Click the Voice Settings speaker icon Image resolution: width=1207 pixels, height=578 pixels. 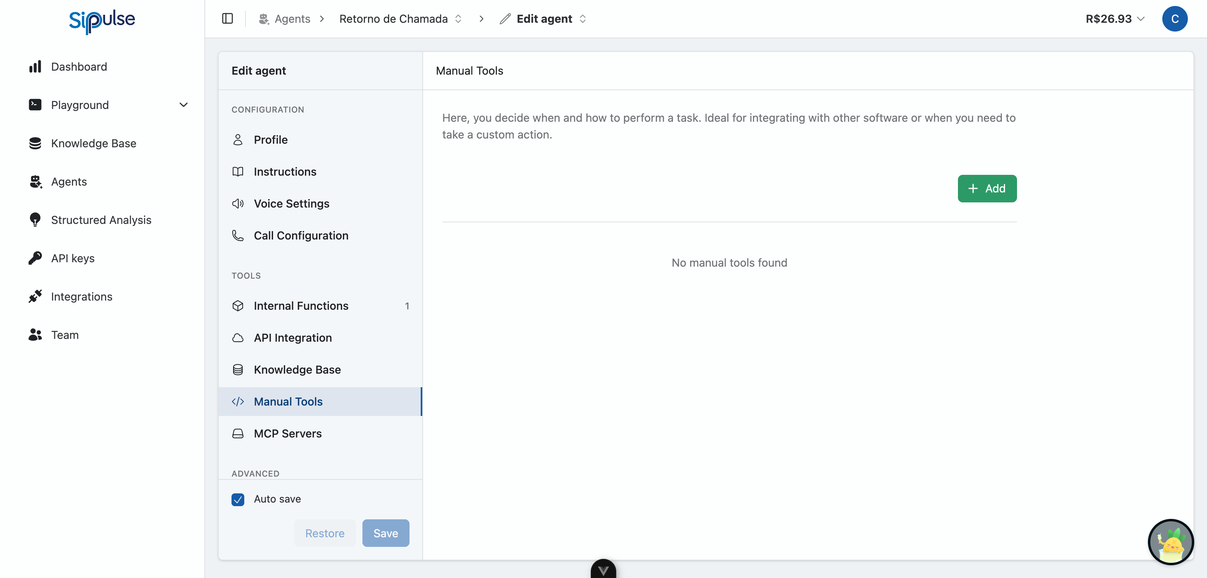(238, 204)
